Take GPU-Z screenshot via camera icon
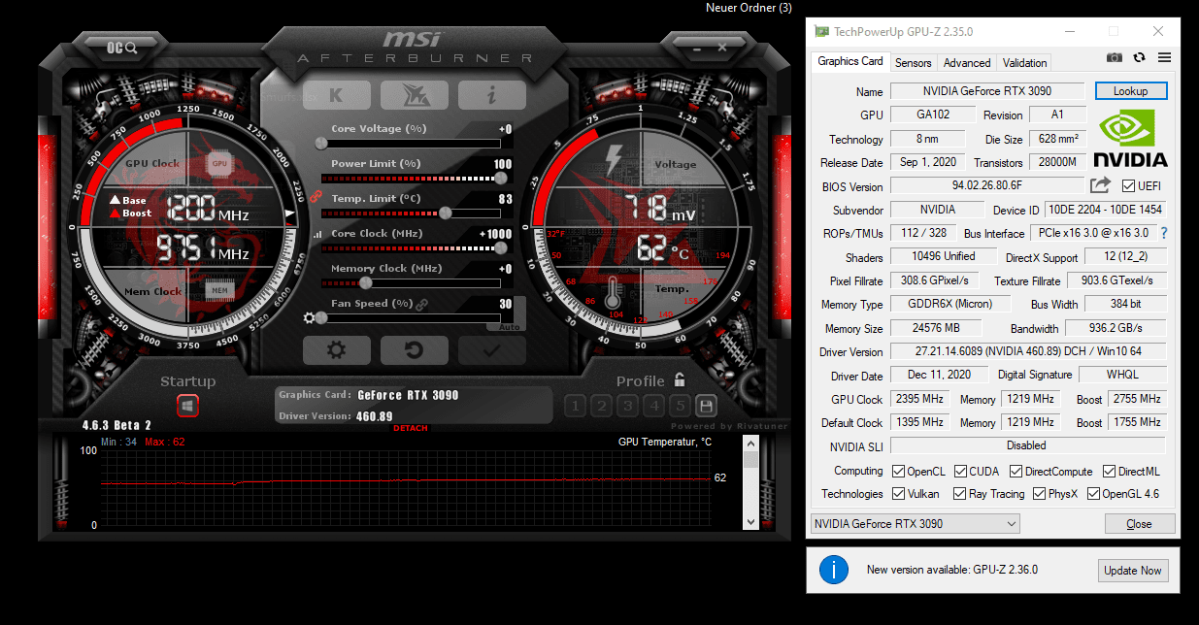 1115,58
